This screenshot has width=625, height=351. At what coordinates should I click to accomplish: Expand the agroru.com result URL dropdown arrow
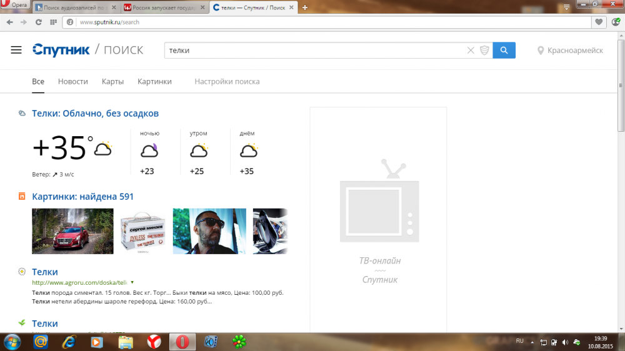pyautogui.click(x=132, y=282)
